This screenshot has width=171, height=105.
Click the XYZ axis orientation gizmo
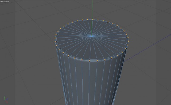pos(6,100)
